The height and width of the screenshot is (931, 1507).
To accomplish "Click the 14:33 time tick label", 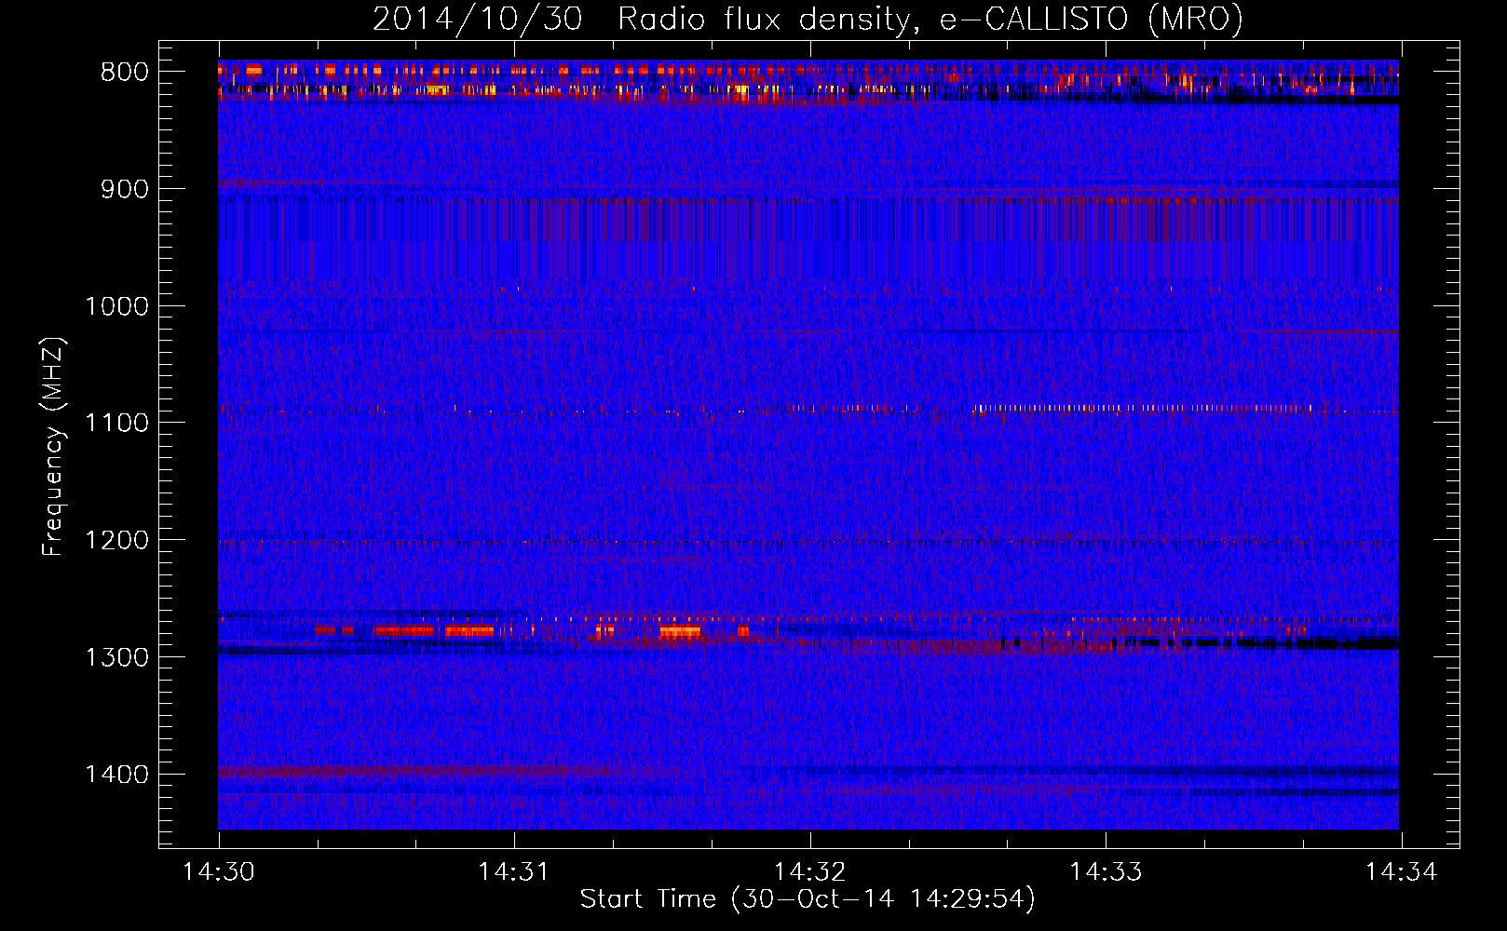I will coord(1106,872).
